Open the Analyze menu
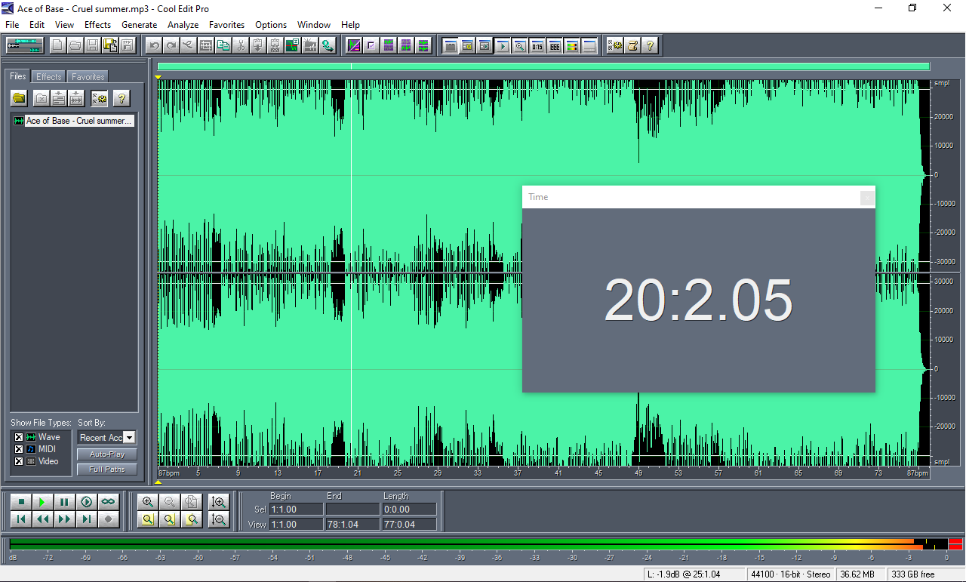 pyautogui.click(x=183, y=25)
